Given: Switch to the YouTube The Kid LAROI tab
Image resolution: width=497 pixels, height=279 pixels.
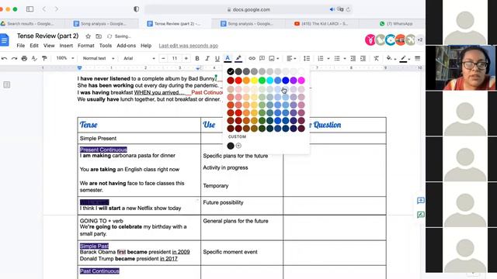Looking at the screenshot, I should (x=321, y=23).
